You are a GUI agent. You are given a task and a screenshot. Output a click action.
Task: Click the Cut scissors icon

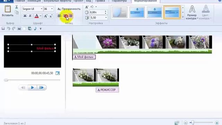(17, 7)
